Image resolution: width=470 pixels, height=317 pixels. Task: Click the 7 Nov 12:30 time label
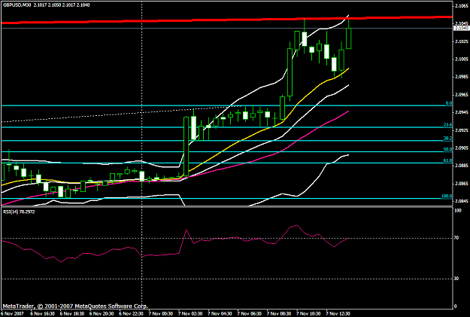click(x=338, y=314)
